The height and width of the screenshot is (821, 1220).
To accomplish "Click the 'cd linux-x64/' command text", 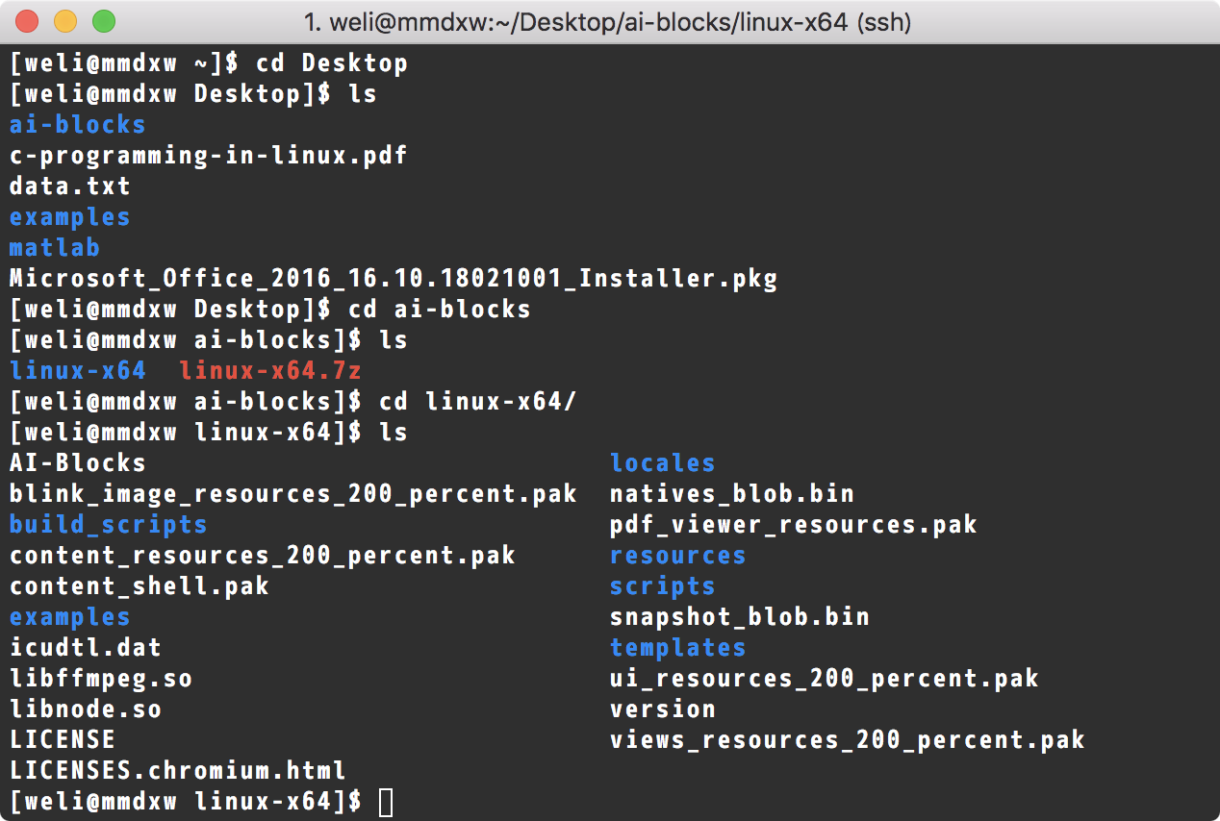I will 478,402.
